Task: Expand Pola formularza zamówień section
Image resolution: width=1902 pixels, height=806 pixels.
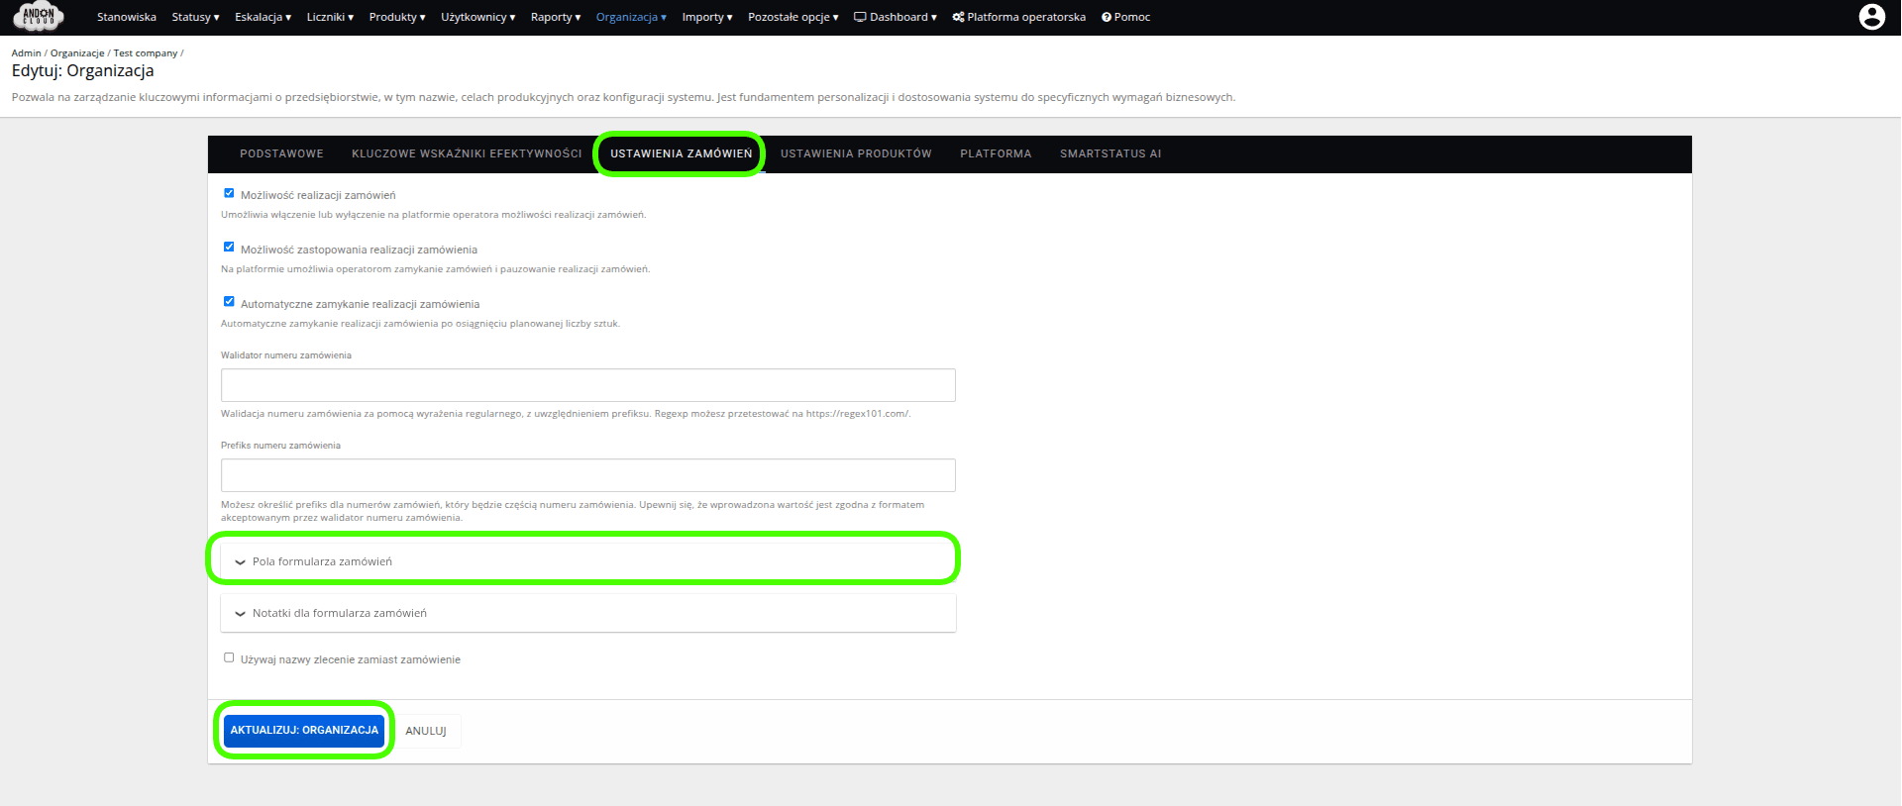Action: [x=322, y=561]
